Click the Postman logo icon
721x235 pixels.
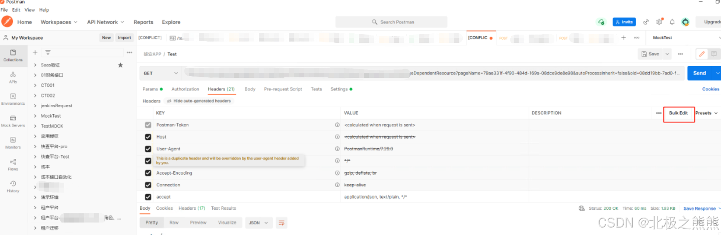click(7, 22)
